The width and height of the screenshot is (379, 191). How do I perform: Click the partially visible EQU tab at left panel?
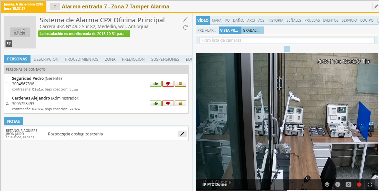(189, 59)
